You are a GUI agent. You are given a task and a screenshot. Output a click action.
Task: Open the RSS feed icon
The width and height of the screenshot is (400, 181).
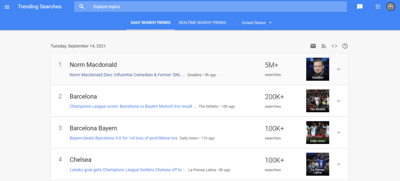[324, 46]
